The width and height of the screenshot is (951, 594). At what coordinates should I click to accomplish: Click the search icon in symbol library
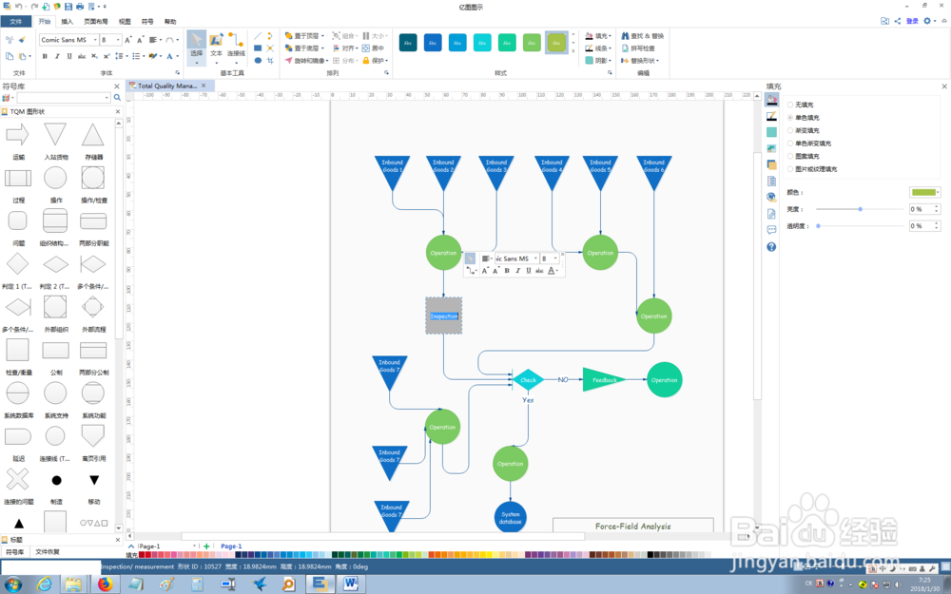[x=117, y=98]
